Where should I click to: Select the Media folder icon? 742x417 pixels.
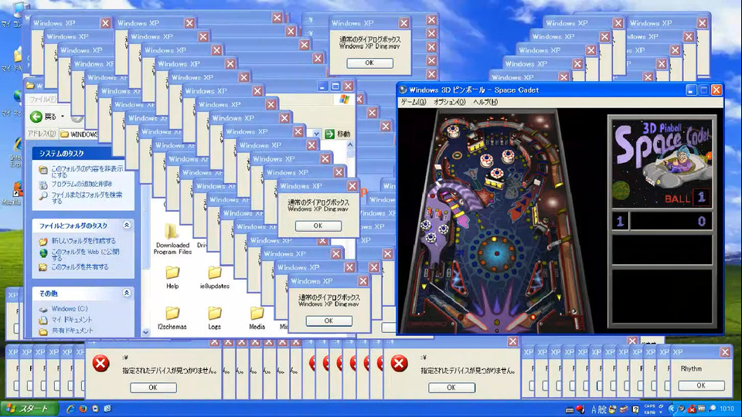[257, 314]
